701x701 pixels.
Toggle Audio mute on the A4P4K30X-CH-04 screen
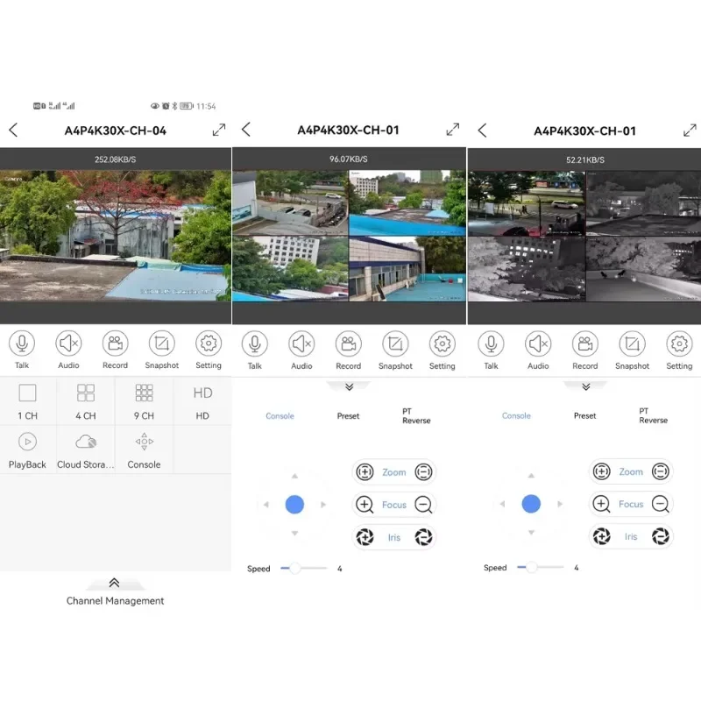[x=68, y=343]
